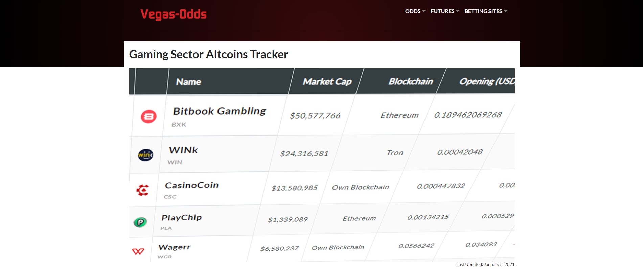The width and height of the screenshot is (643, 269).
Task: Open the PlayChip coin name
Action: (182, 218)
